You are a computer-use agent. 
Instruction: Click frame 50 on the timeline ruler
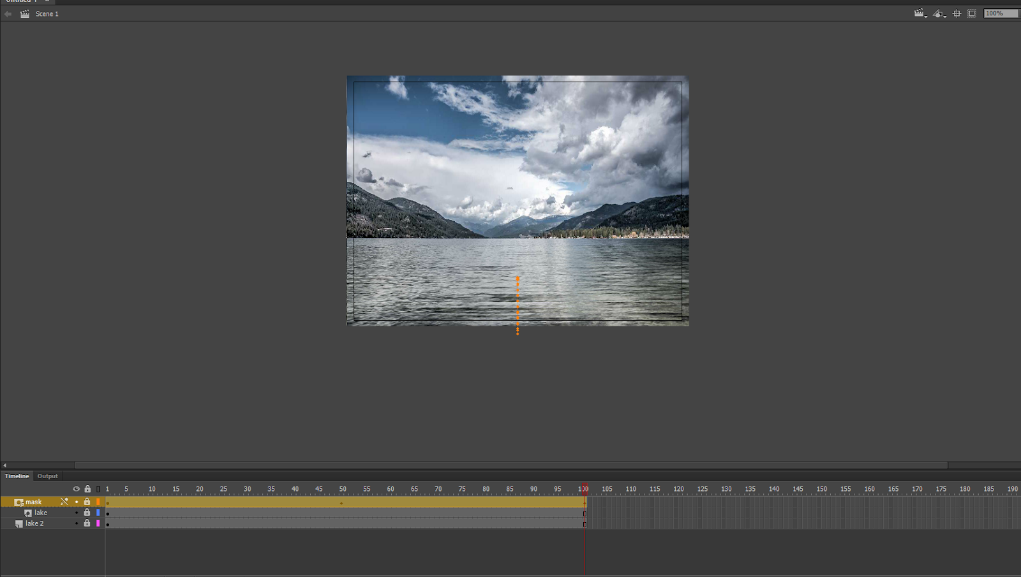tap(343, 489)
